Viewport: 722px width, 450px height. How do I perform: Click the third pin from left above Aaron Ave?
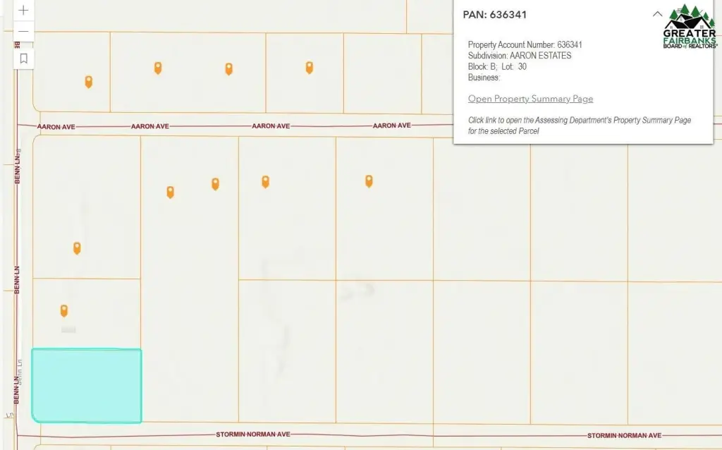228,68
